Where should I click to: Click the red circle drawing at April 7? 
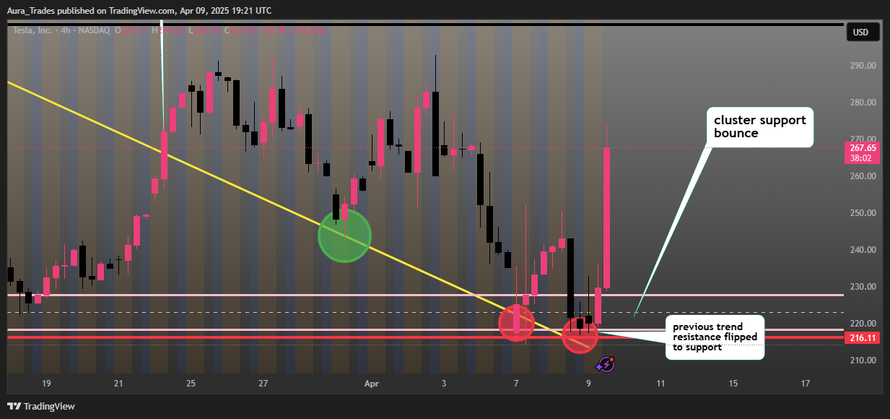point(516,322)
